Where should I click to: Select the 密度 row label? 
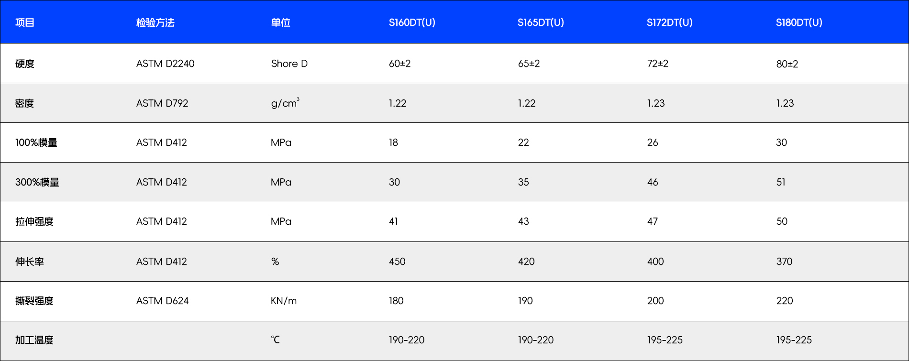pos(25,103)
